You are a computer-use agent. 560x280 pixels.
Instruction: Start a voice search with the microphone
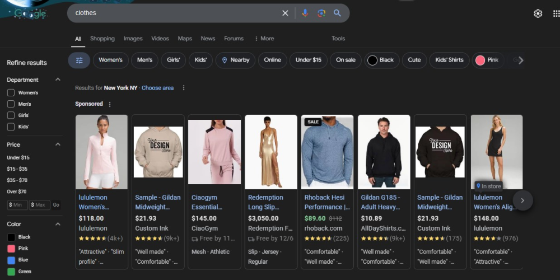(305, 13)
